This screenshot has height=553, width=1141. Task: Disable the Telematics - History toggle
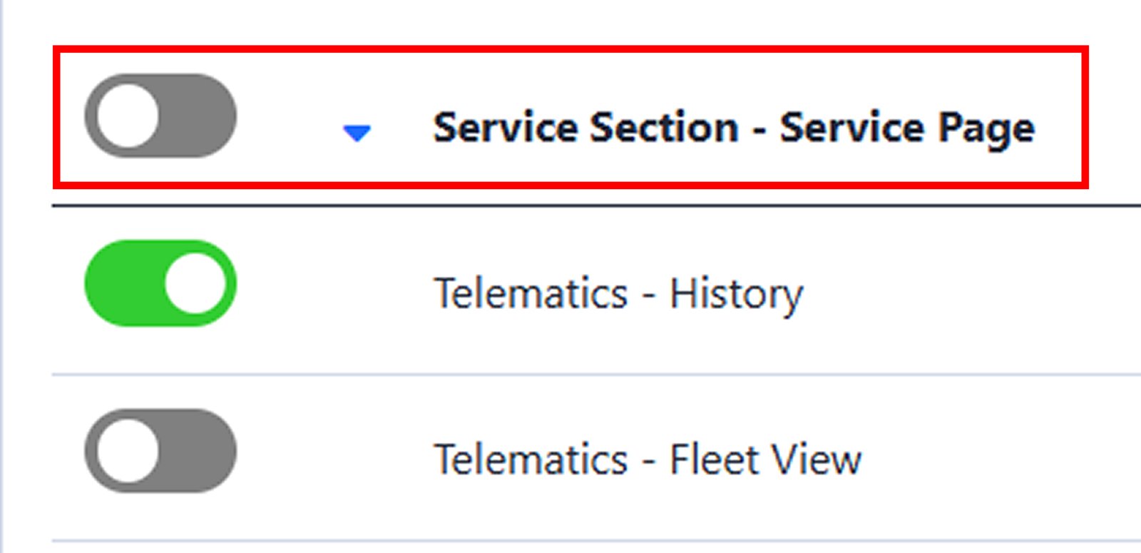[160, 283]
